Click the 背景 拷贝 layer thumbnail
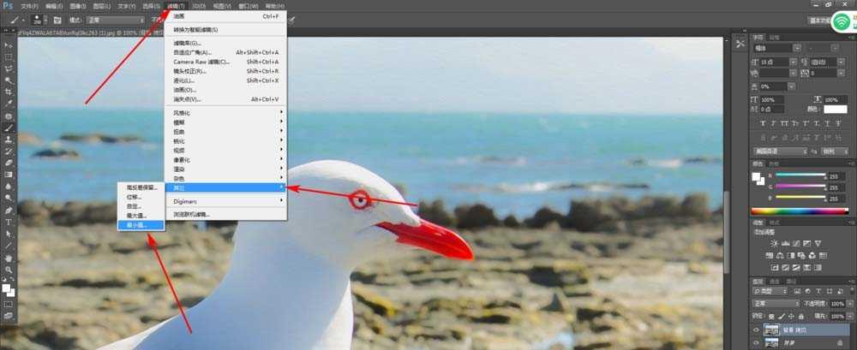This screenshot has width=857, height=350. [772, 330]
